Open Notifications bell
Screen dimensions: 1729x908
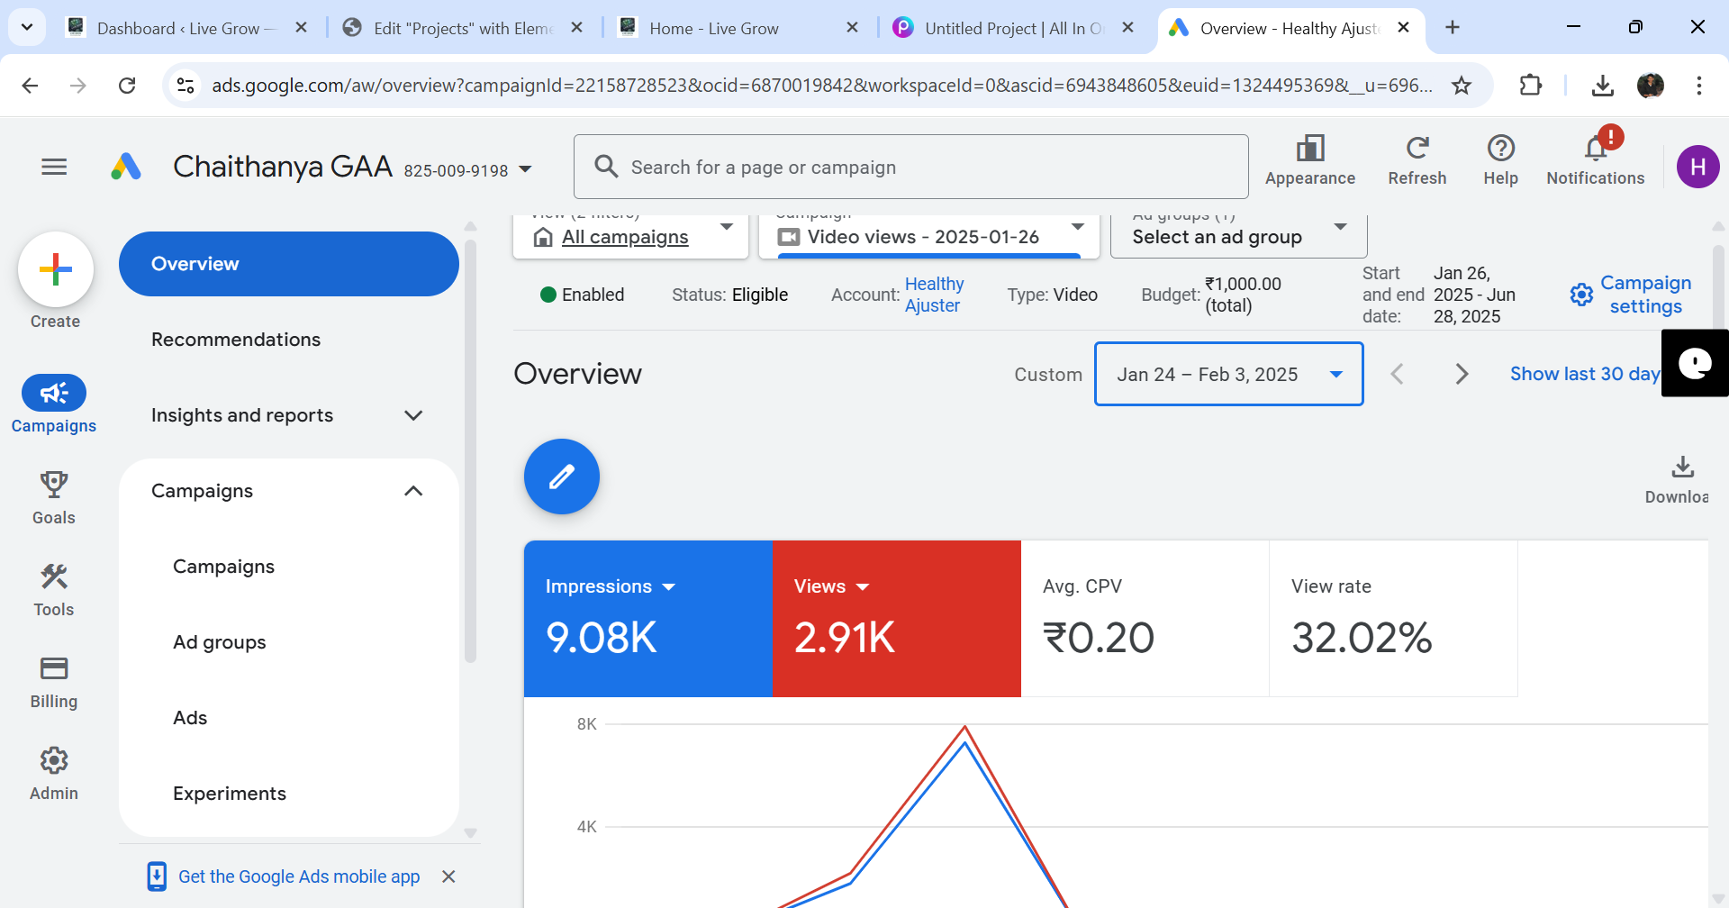1595,153
